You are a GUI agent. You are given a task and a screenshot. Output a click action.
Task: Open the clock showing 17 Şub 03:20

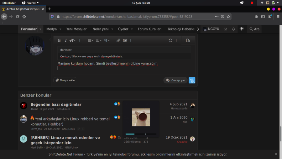click(141, 3)
